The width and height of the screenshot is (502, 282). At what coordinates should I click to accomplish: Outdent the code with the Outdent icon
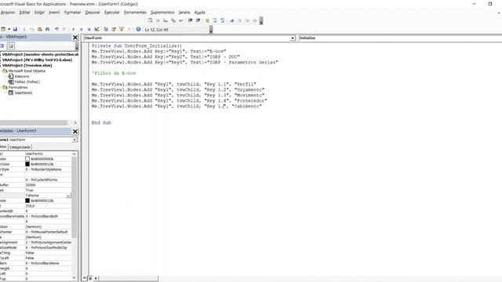click(198, 20)
